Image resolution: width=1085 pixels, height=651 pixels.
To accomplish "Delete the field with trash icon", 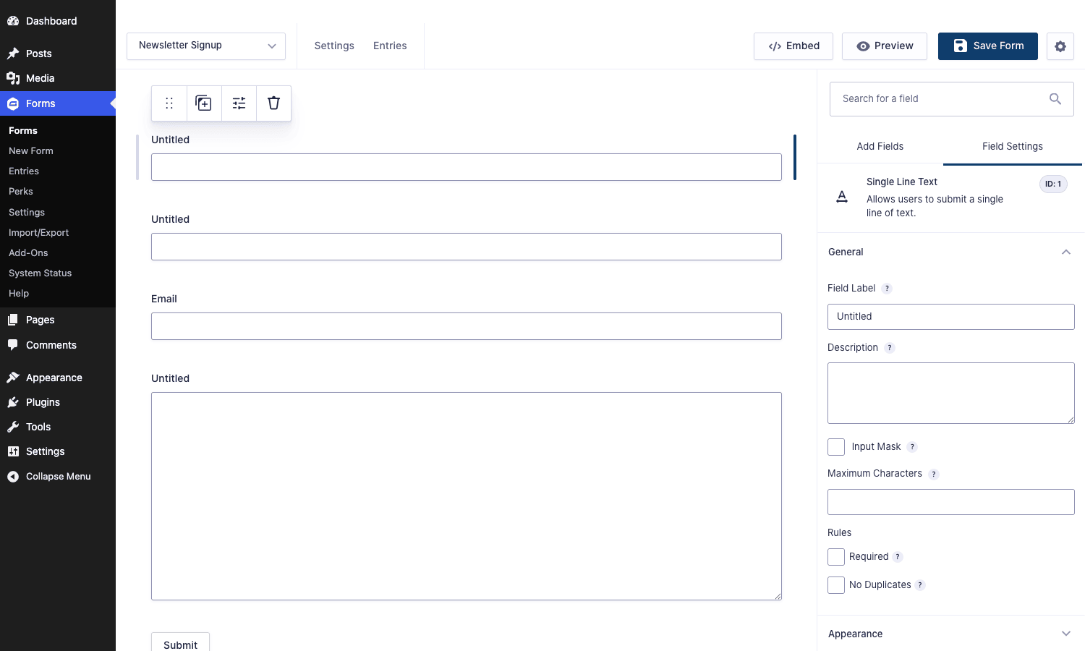I will pyautogui.click(x=273, y=103).
